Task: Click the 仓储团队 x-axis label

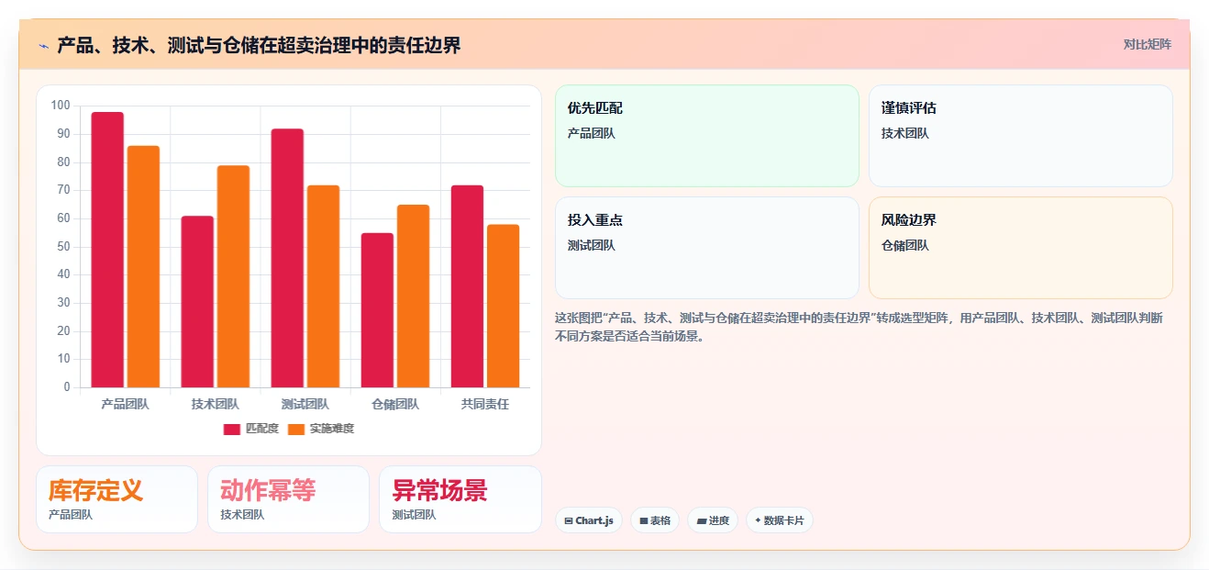Action: (395, 404)
